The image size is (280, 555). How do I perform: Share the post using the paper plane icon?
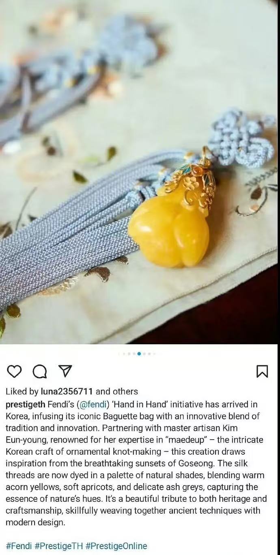[65, 371]
